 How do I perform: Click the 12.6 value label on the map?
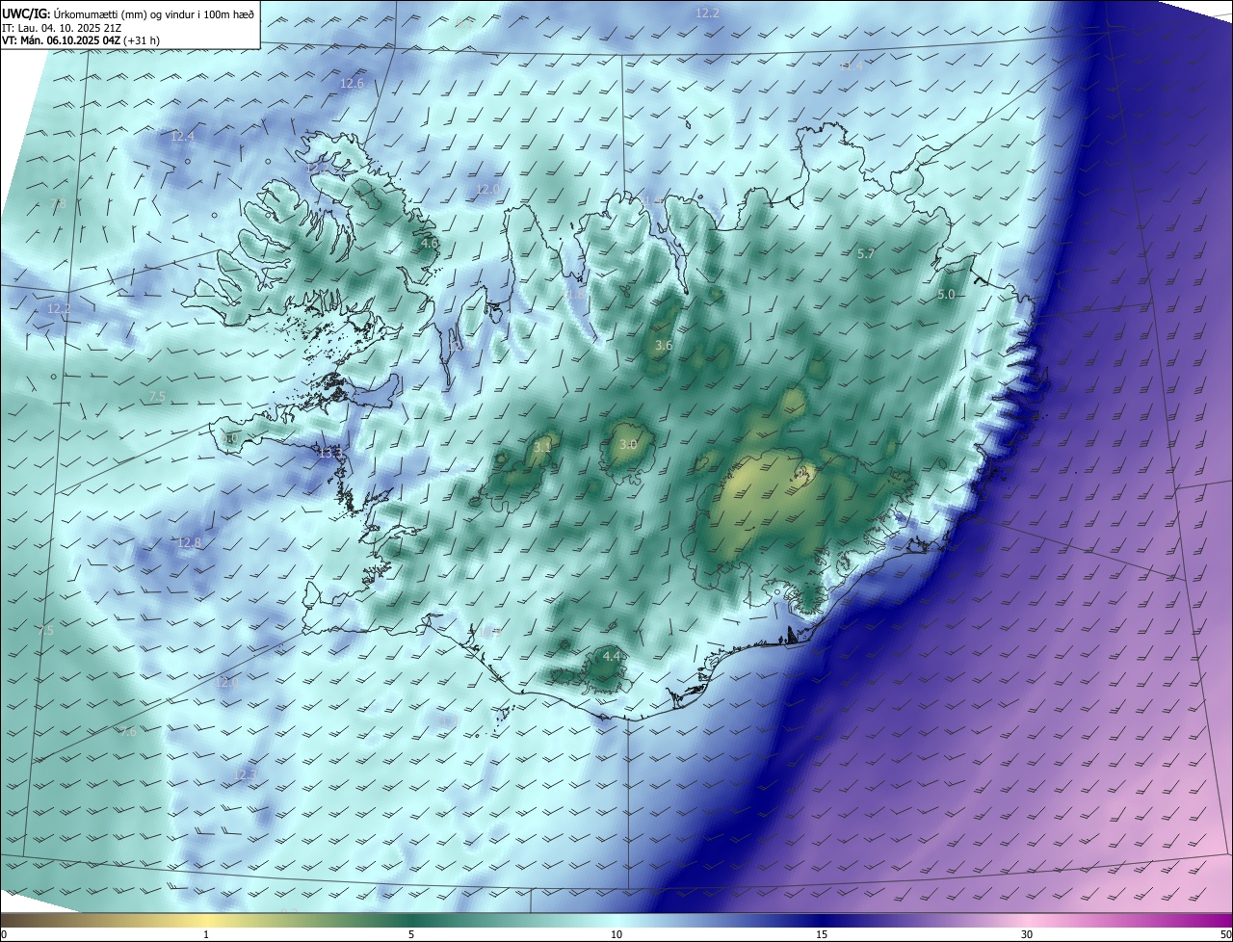353,84
